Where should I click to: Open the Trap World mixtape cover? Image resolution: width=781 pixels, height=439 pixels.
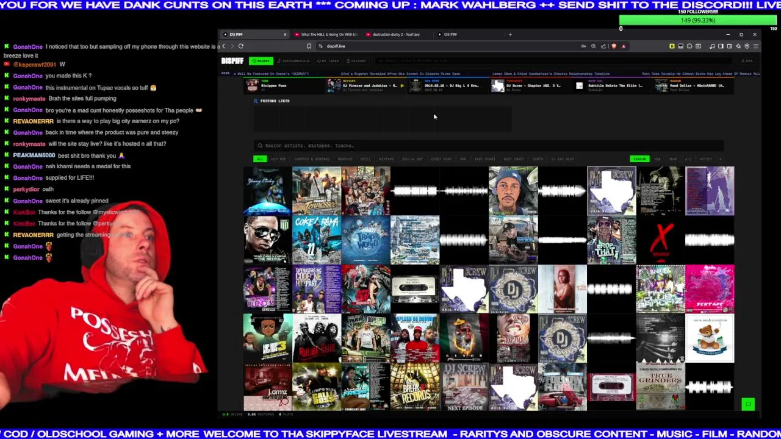[x=365, y=240]
